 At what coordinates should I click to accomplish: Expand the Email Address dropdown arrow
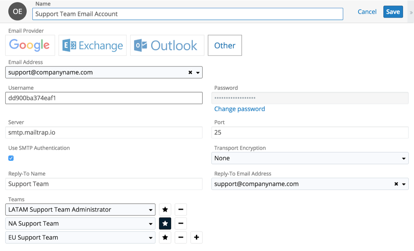pyautogui.click(x=198, y=73)
